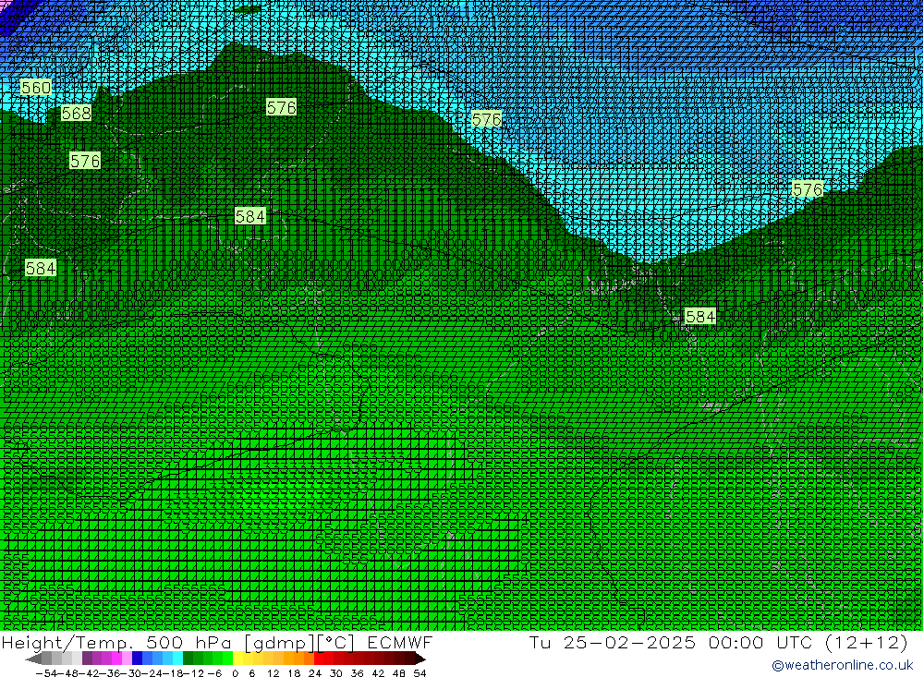Click the (12+12) forecast step text
This screenshot has height=677, width=924.
(x=867, y=642)
